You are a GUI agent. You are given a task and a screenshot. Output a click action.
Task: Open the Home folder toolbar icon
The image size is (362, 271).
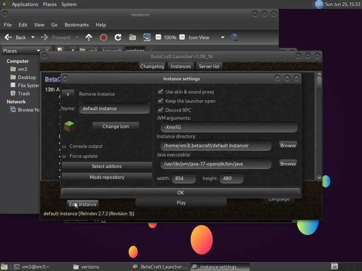pyautogui.click(x=133, y=37)
